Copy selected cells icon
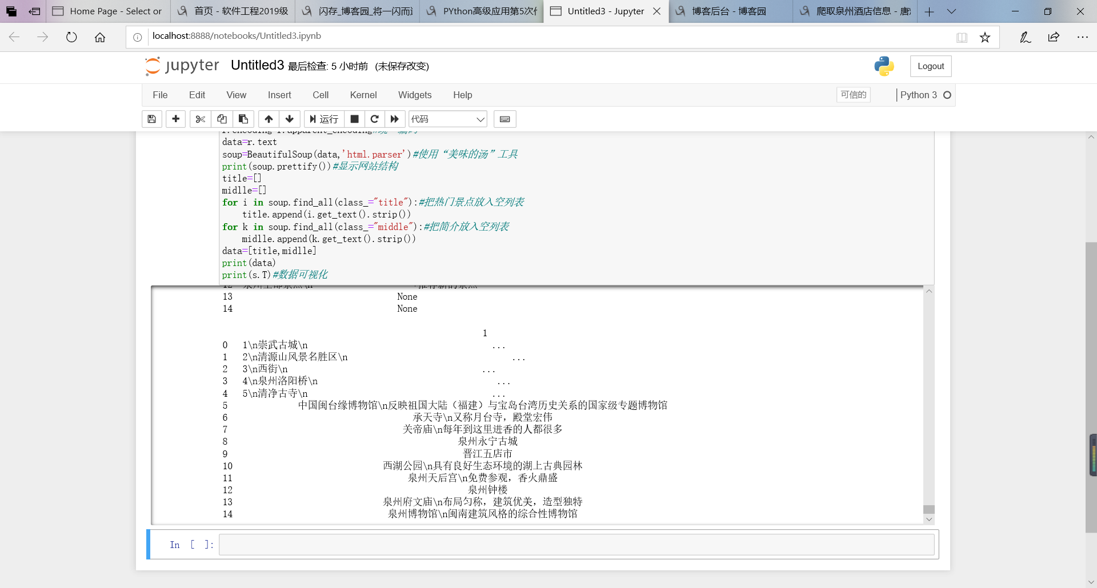The image size is (1097, 588). point(222,119)
